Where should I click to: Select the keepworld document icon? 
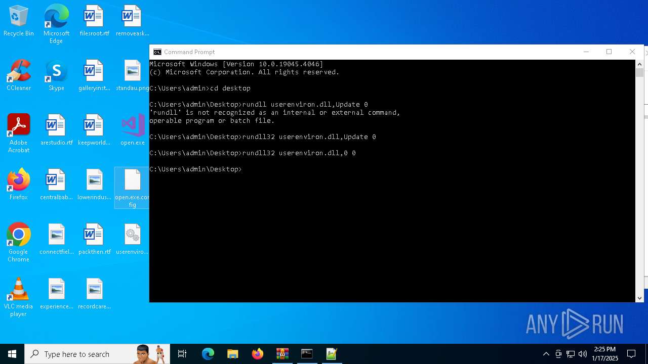(94, 130)
